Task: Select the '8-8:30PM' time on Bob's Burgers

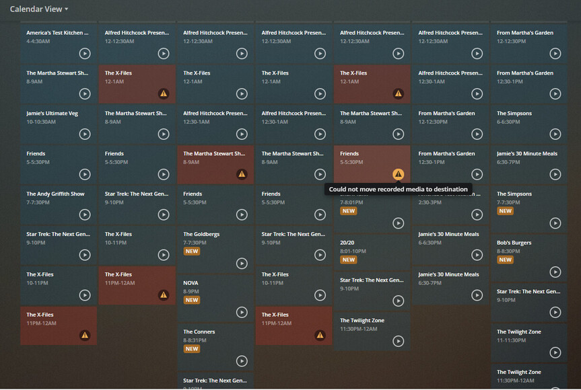Action: coord(508,251)
